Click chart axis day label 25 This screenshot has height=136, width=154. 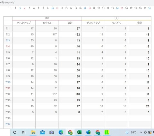click(122, 8)
